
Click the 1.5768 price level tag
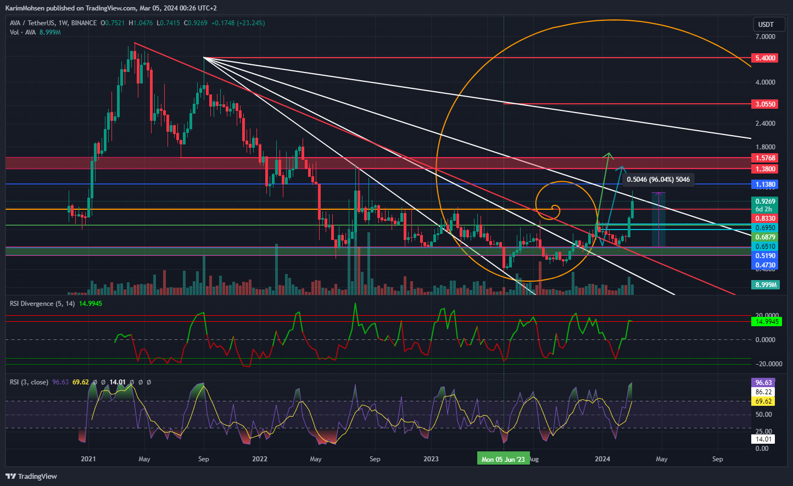click(x=765, y=158)
